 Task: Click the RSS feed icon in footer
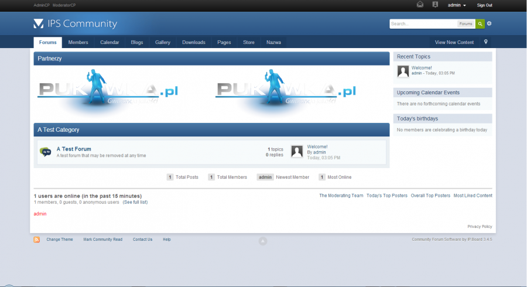click(37, 240)
